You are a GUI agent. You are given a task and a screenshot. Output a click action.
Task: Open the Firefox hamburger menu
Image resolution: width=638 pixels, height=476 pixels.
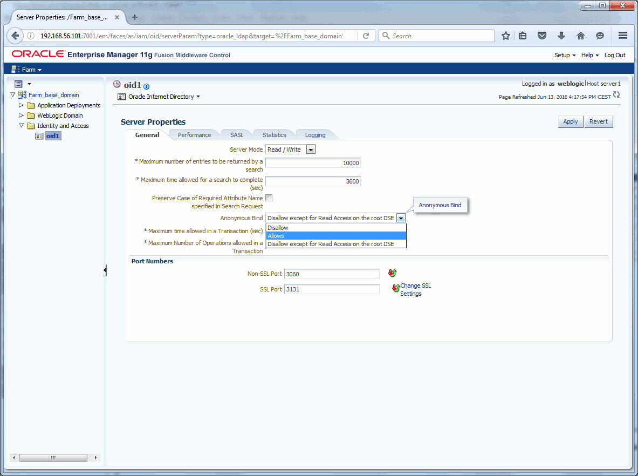click(x=622, y=36)
